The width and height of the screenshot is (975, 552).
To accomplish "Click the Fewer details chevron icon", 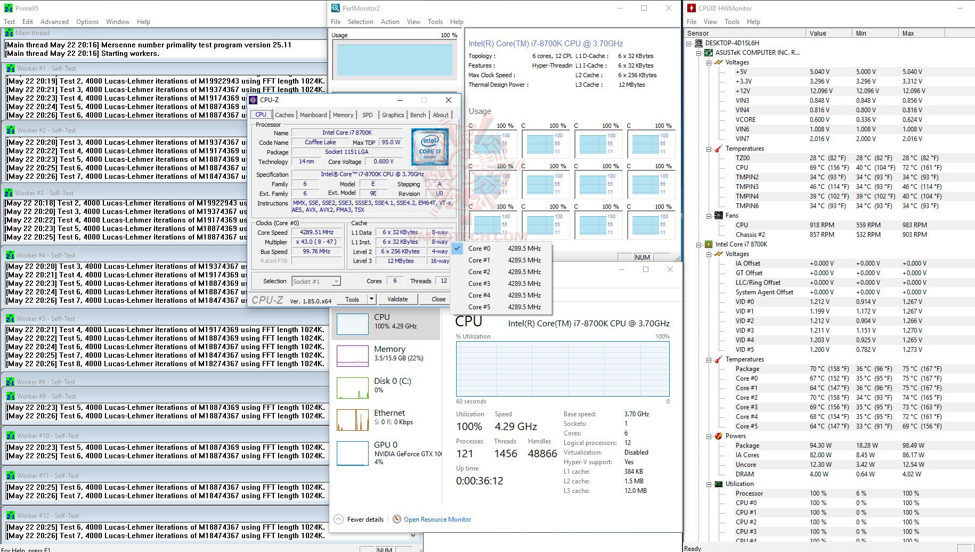I will 339,519.
